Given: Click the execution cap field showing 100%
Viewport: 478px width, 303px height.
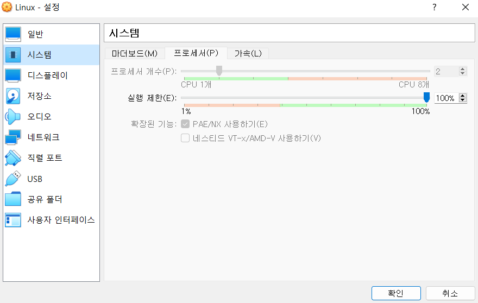Looking at the screenshot, I should 446,98.
